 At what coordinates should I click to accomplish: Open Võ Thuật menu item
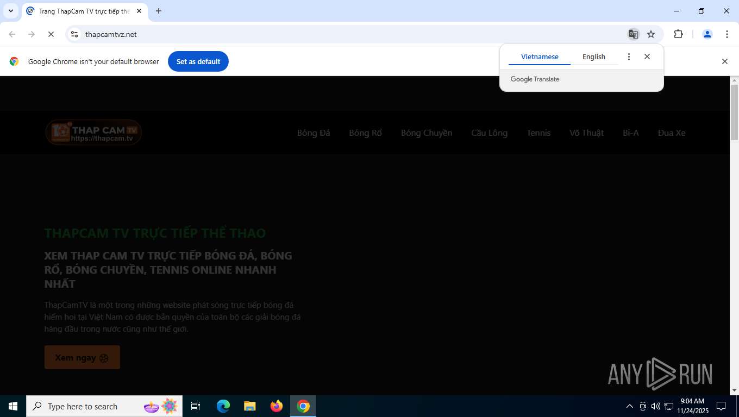587,133
